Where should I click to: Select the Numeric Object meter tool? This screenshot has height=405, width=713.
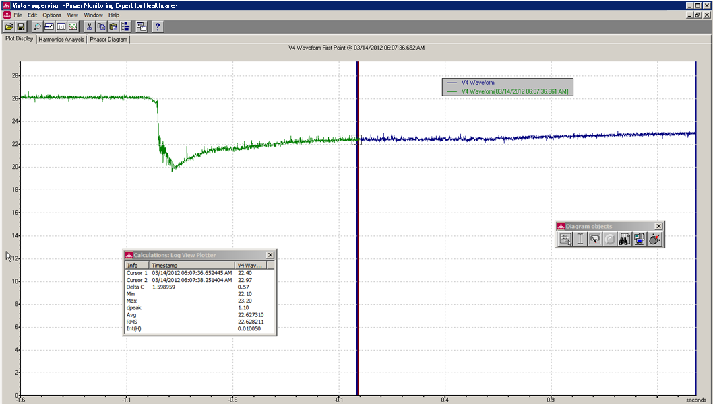(x=595, y=239)
